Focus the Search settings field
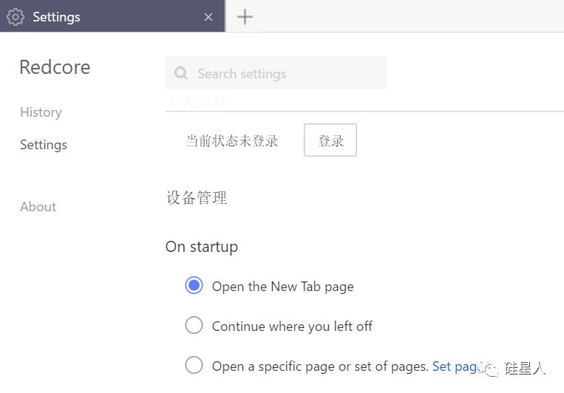564x393 pixels. (276, 73)
